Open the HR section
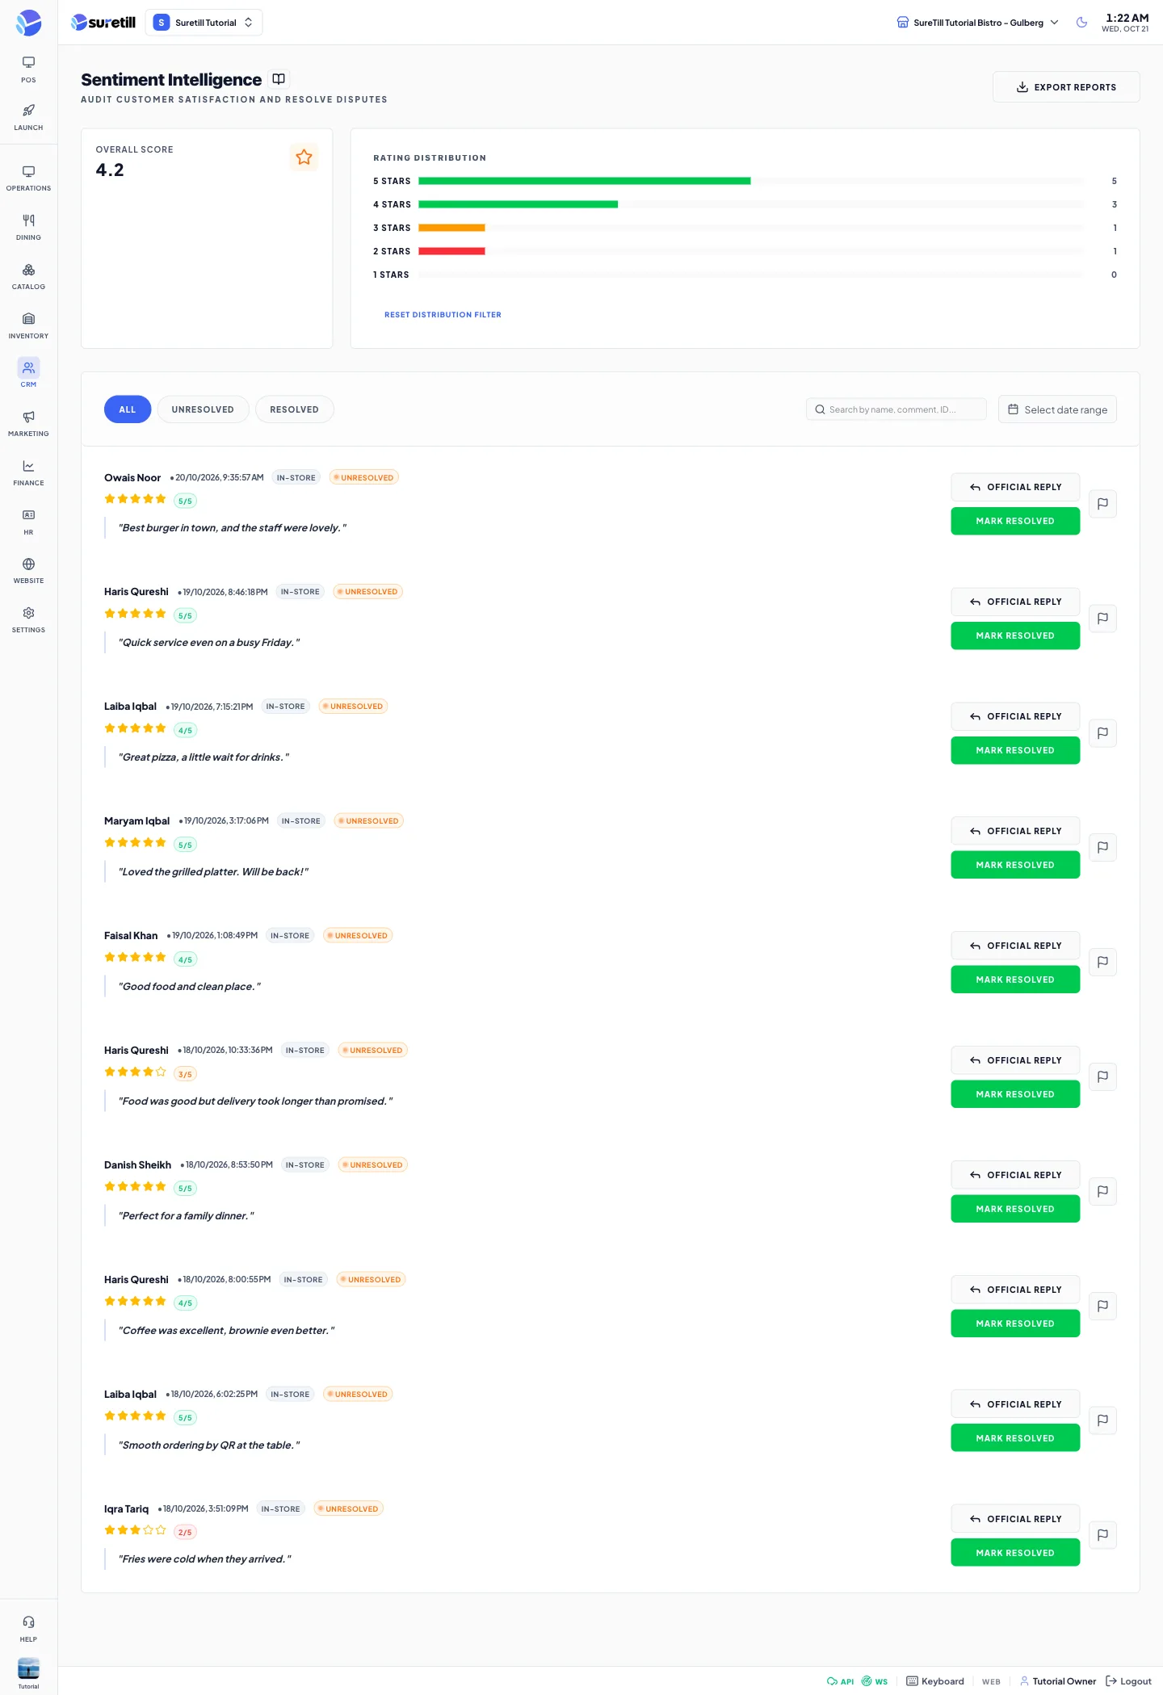 pyautogui.click(x=28, y=522)
